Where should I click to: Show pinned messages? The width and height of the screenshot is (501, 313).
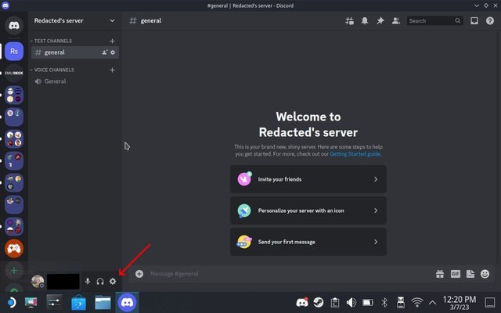pyautogui.click(x=380, y=21)
